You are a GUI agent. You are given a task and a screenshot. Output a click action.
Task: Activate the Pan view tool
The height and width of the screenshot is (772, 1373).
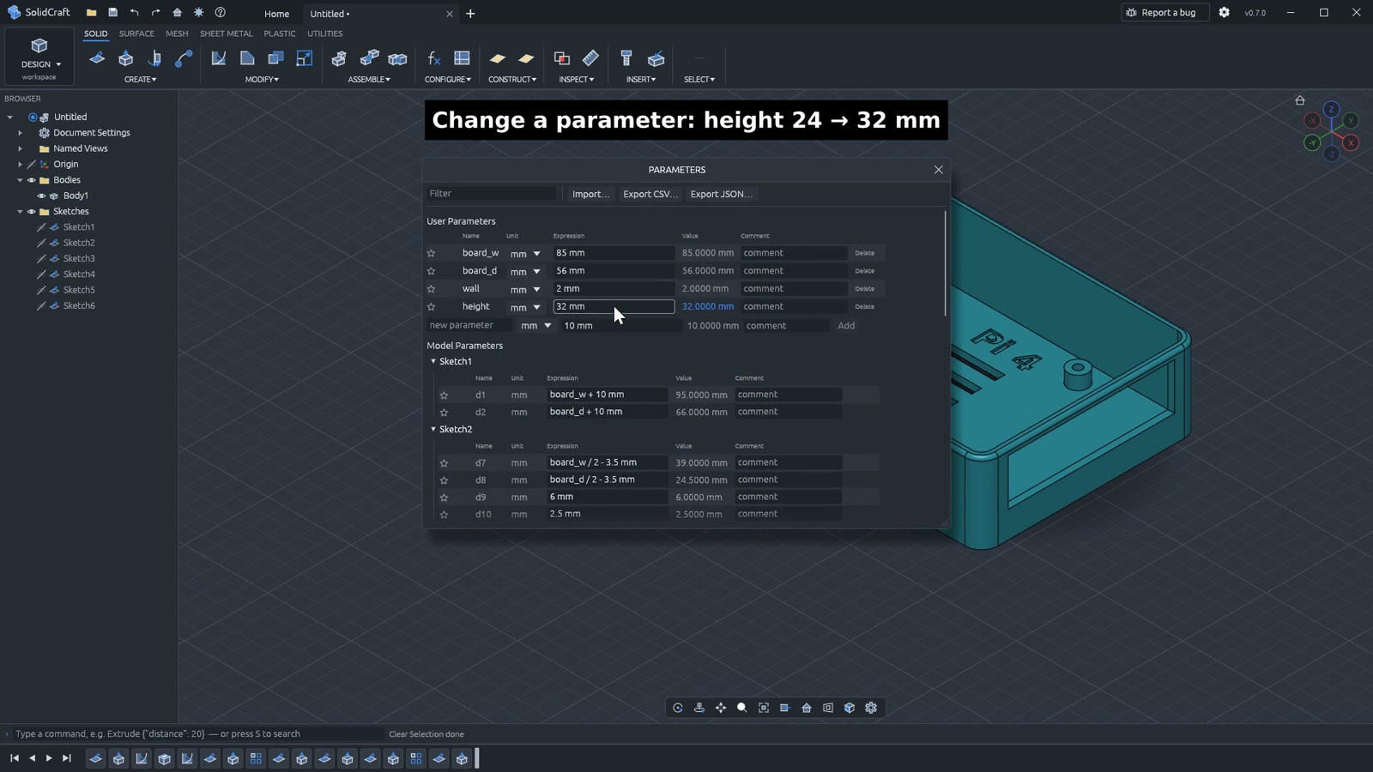click(x=721, y=708)
